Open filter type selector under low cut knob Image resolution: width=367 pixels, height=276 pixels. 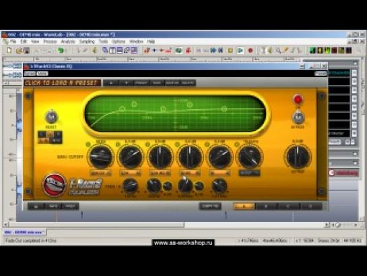[100, 173]
